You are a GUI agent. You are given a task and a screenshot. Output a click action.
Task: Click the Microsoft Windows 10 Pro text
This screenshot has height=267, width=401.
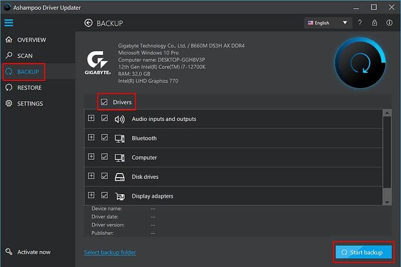(x=148, y=53)
